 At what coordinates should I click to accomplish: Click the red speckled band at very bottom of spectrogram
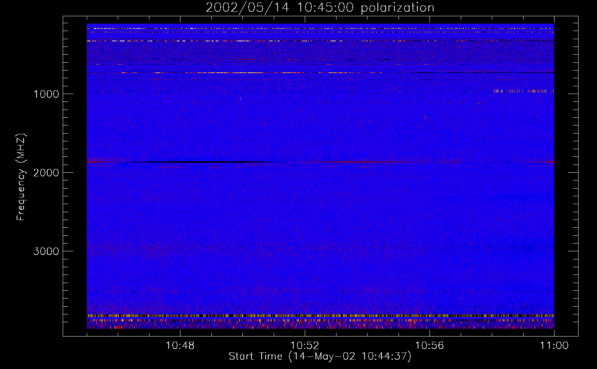click(320, 327)
